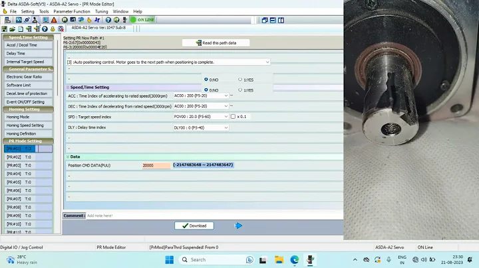Screen dimensions: 479x268
Task: Open the Parameter Function menu
Action: 72,11
